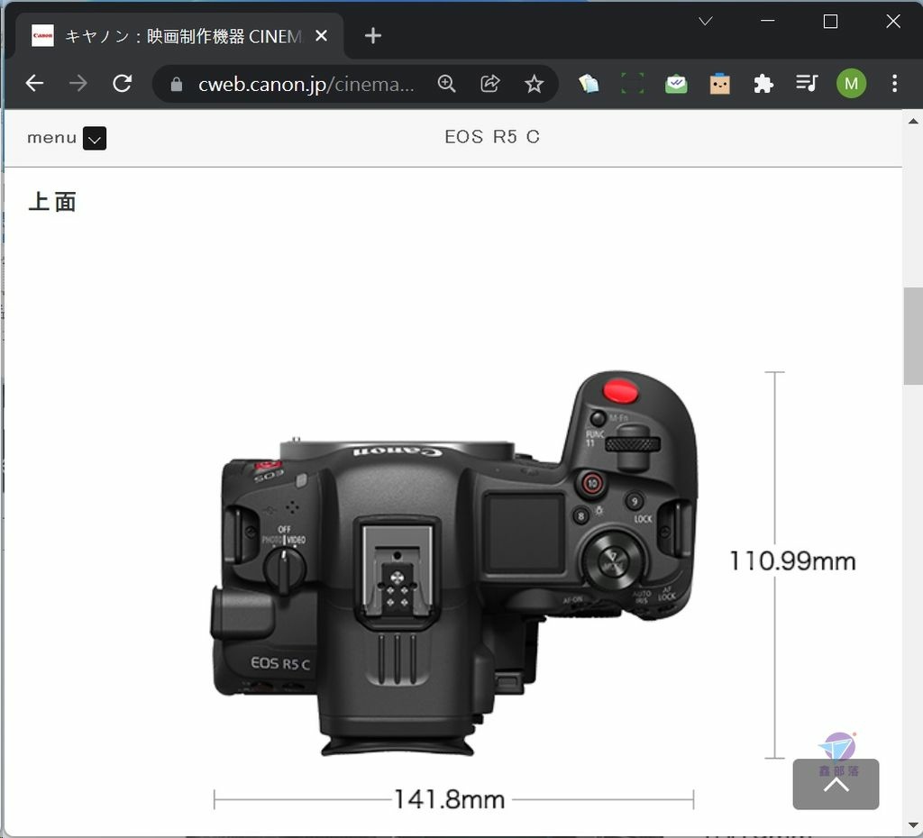This screenshot has height=838, width=923.
Task: Open the Extensions puzzle menu
Action: (x=763, y=84)
